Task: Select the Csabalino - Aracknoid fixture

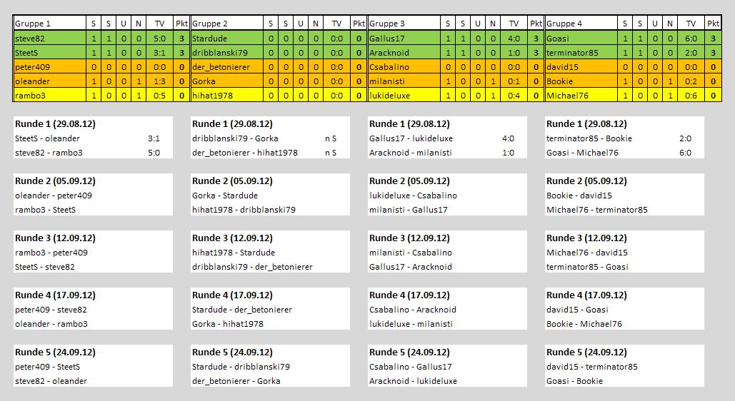Action: click(x=413, y=310)
